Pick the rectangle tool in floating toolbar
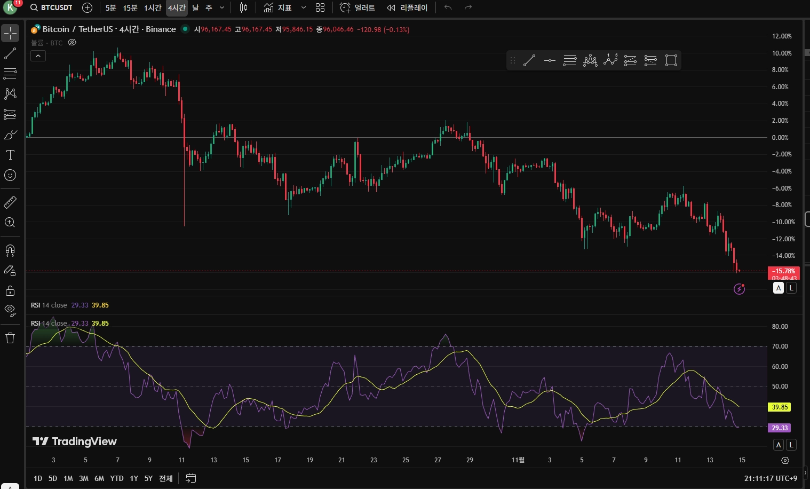 pos(671,60)
